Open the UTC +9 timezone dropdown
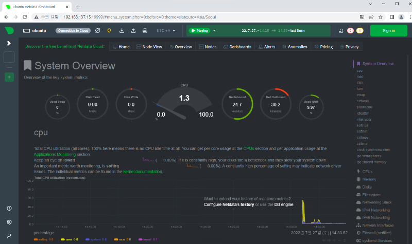This screenshot has height=244, width=412. 166,30
